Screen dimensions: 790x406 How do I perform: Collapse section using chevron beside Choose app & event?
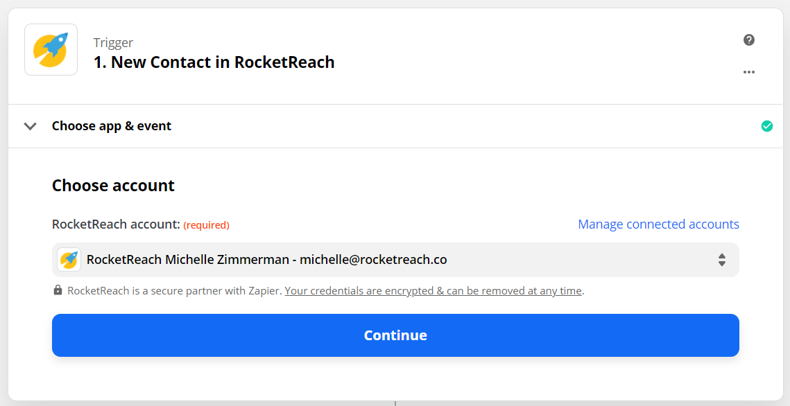coord(31,126)
